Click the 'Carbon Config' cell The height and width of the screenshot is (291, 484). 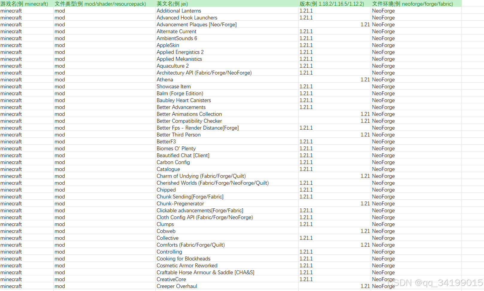tap(227, 162)
